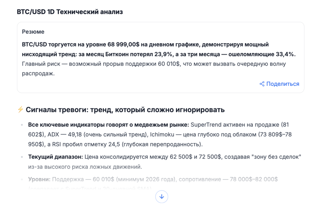Click the Сигналы тревоги section heading

click(x=125, y=110)
